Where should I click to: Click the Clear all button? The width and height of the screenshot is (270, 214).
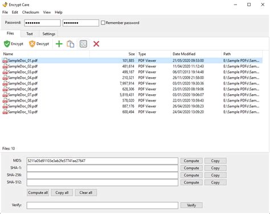[86, 193]
